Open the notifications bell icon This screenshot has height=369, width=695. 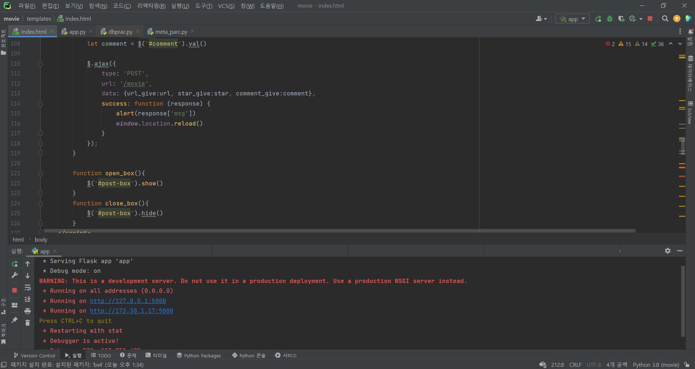[x=691, y=32]
